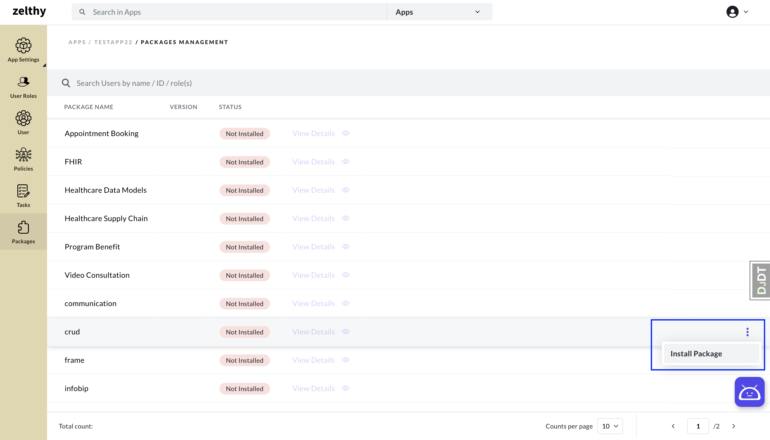Screen dimensions: 770x440
Task: Click View Details for Healthcare Supply Chain
Action: coord(313,218)
